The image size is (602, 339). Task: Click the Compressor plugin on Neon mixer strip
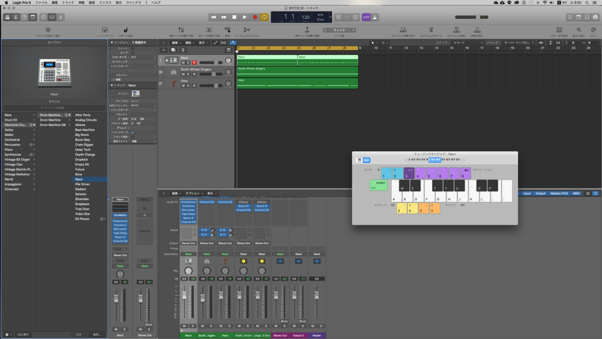188,202
